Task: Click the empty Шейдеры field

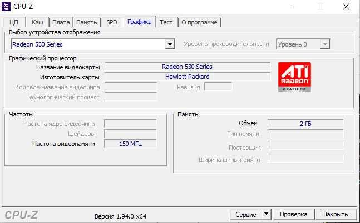Action: (130, 134)
